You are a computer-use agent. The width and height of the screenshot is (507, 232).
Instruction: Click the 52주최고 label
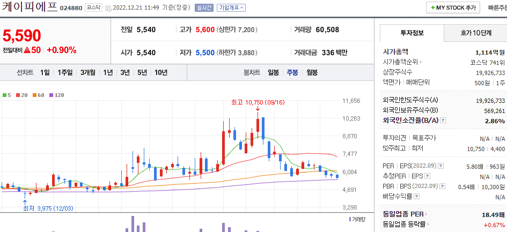[393, 148]
